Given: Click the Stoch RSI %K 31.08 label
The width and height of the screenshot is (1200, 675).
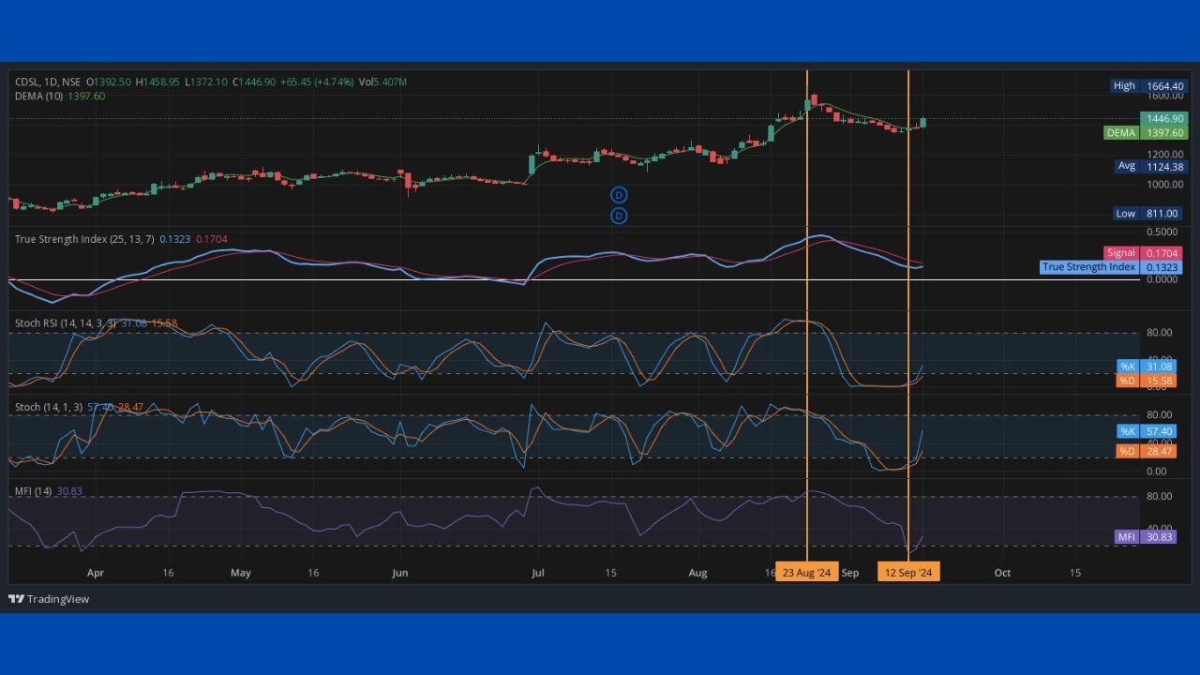Looking at the screenshot, I should (x=1146, y=367).
